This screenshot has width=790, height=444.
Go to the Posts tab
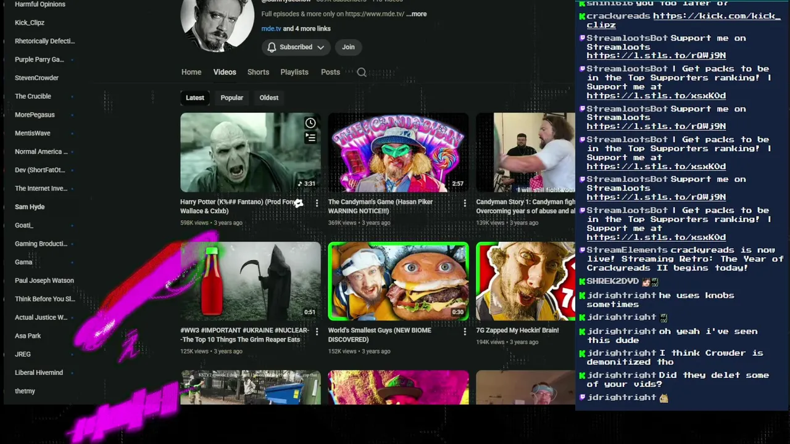[x=330, y=72]
